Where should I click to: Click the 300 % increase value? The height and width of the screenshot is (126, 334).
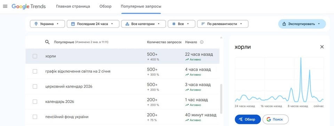[x=153, y=75]
